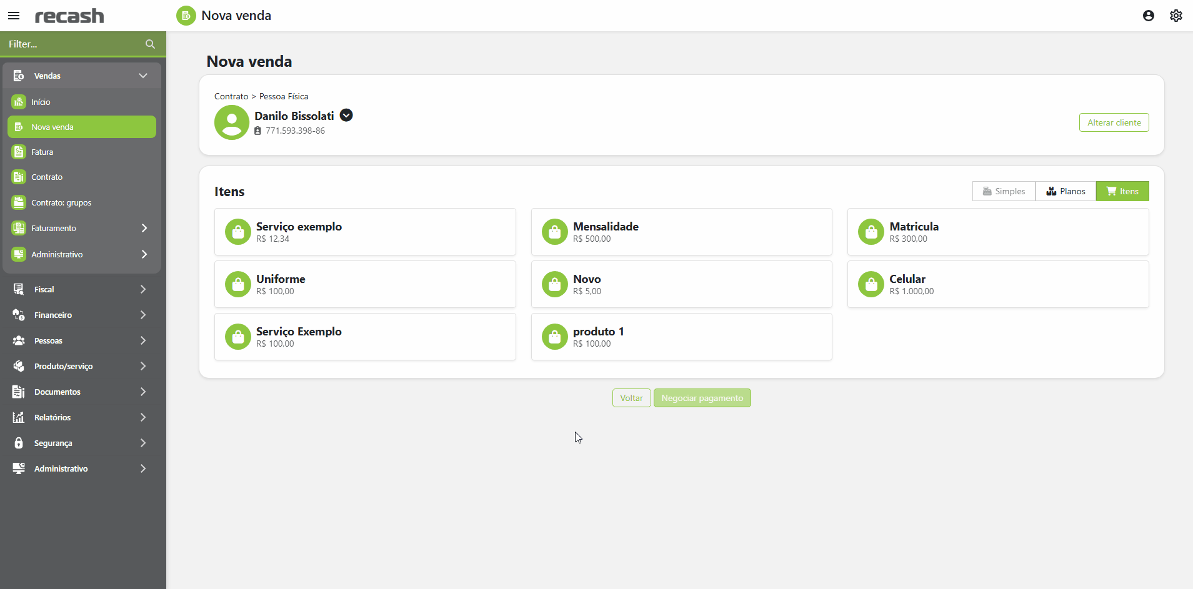Switch item view to Simples
The image size is (1193, 589).
click(1004, 191)
